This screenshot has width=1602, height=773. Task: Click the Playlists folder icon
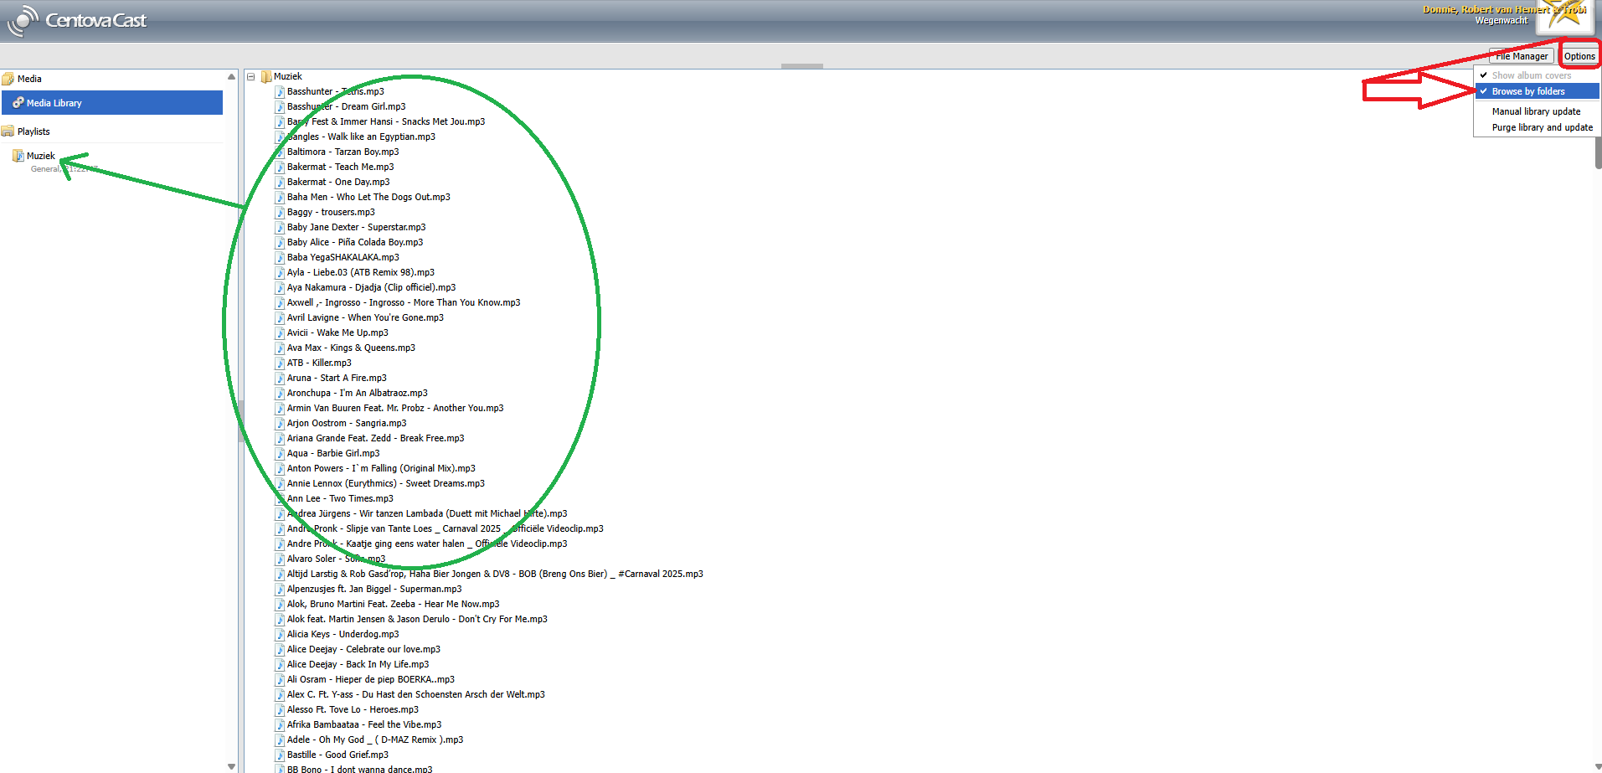point(8,131)
